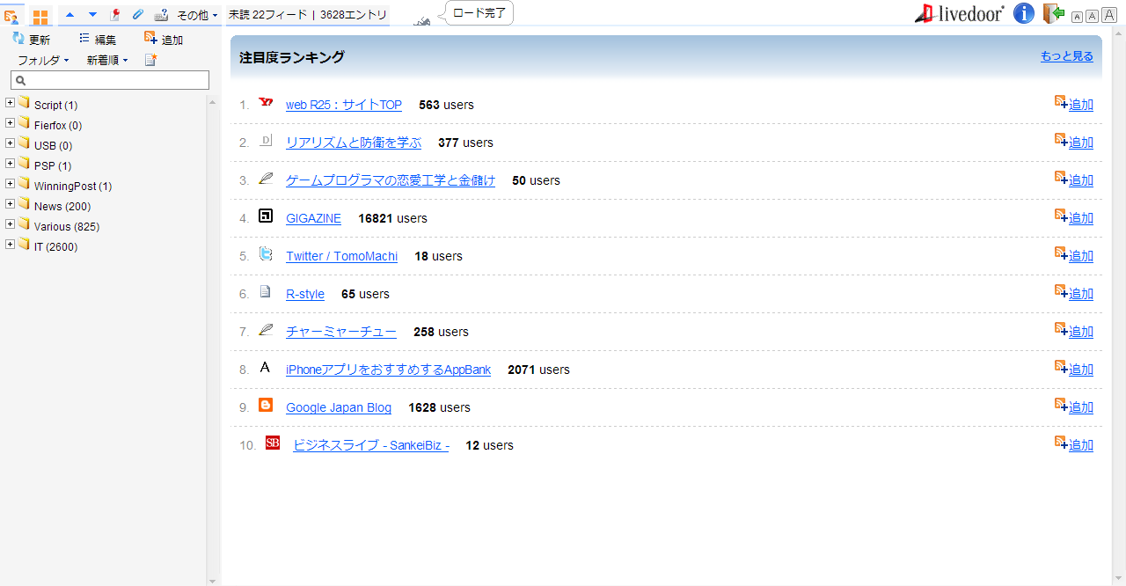Click 更新 to reload feeds
The height and width of the screenshot is (586, 1126).
pos(31,40)
